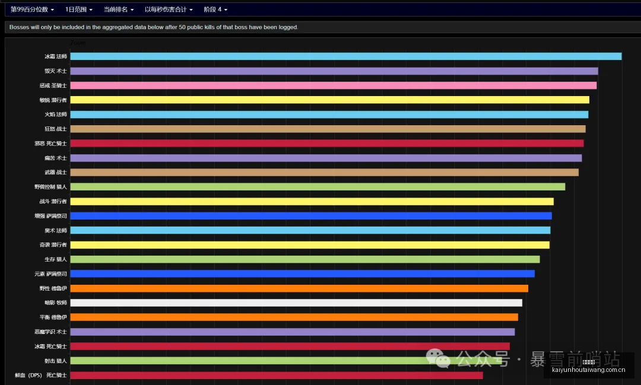Click the 奥术 法师 spec label
Image resolution: width=641 pixels, height=385 pixels.
pyautogui.click(x=56, y=231)
